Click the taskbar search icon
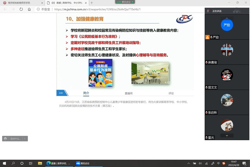Viewport: 250px width, 167px height. (x=13, y=163)
